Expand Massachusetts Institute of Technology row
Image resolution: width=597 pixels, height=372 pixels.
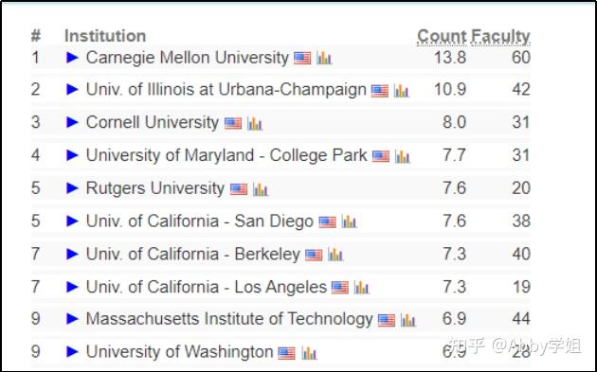point(72,319)
